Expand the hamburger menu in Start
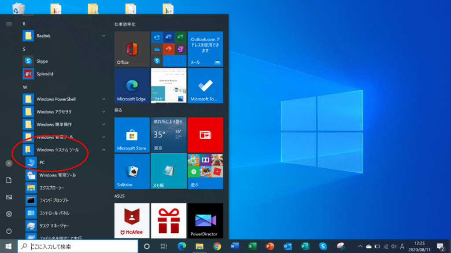This screenshot has width=451, height=253. [9, 24]
